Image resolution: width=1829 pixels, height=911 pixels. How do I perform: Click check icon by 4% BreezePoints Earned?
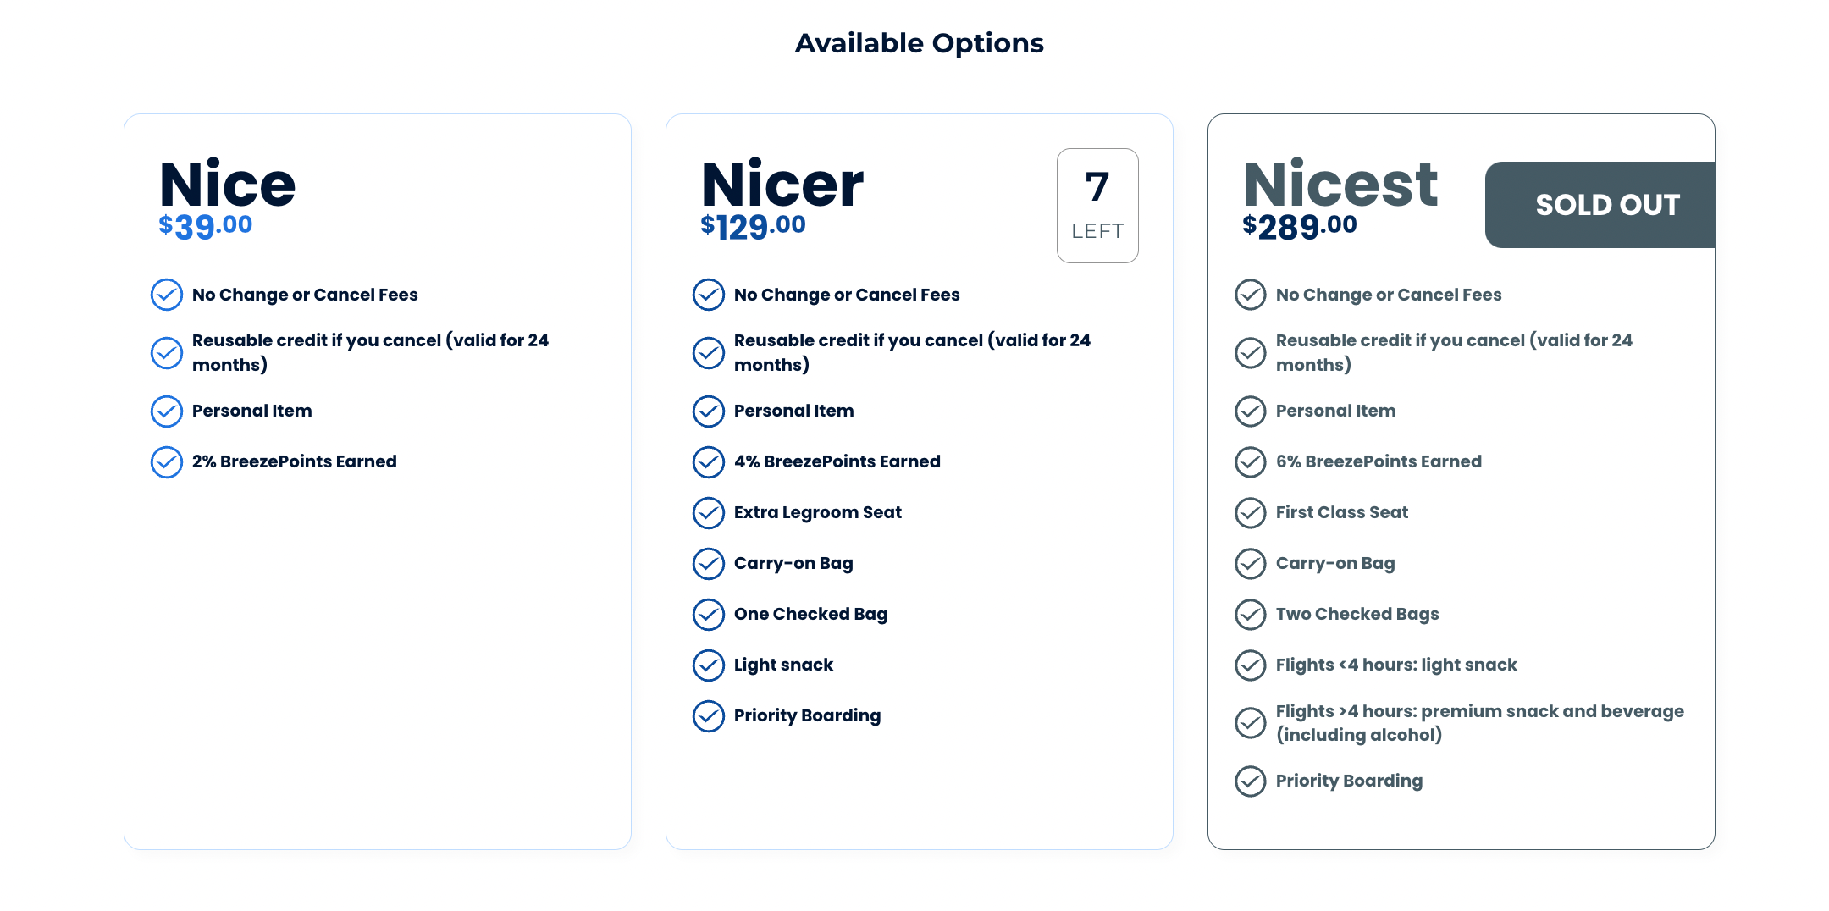point(709,462)
